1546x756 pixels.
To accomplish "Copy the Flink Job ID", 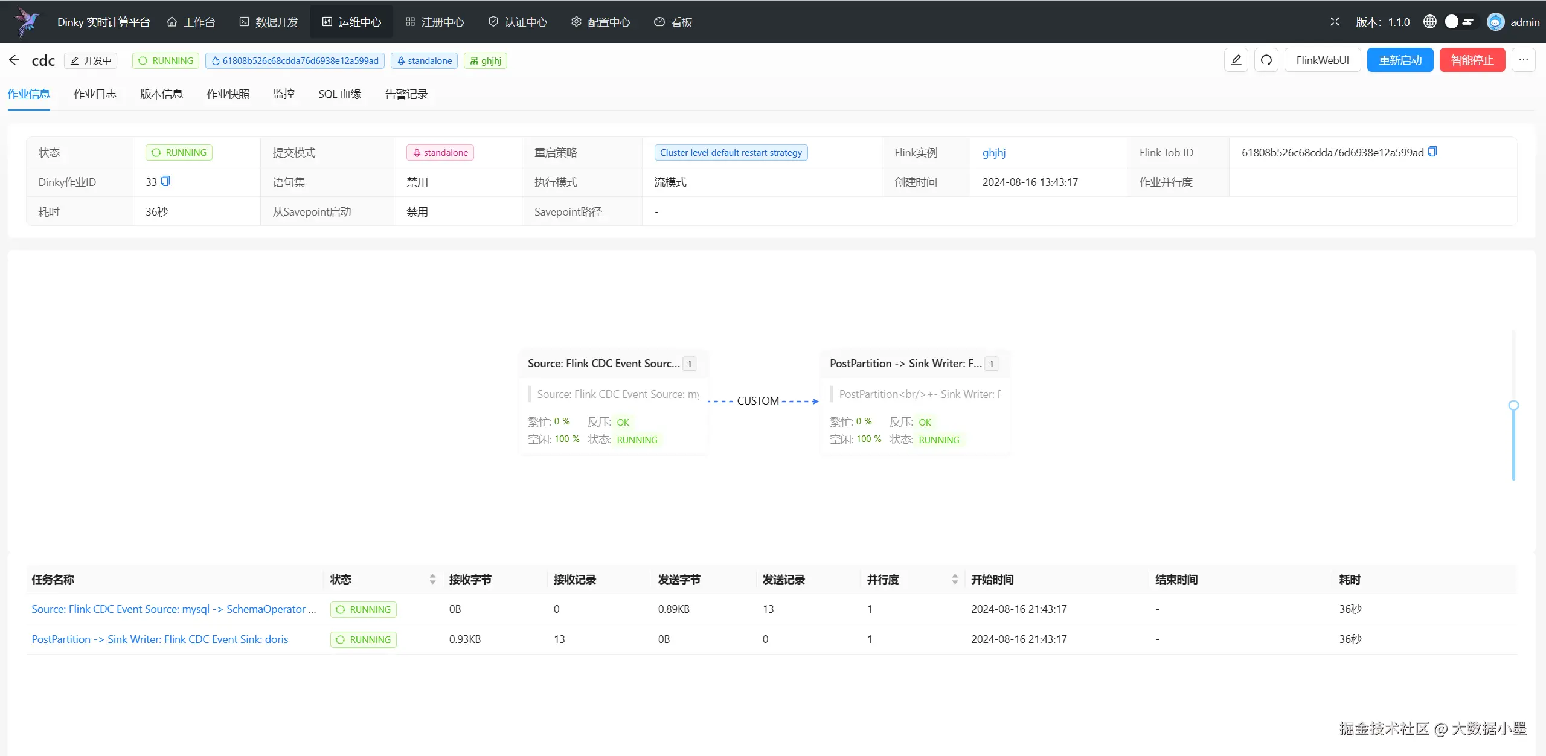I will [x=1432, y=152].
